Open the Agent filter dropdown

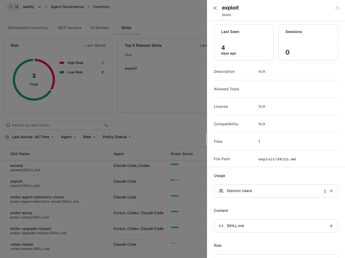[x=68, y=137]
